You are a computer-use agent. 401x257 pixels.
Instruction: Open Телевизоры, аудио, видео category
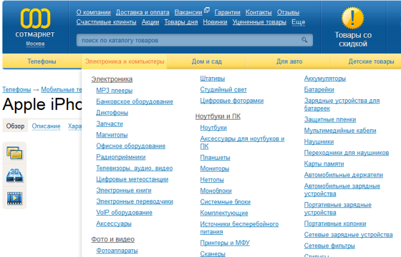[134, 168]
